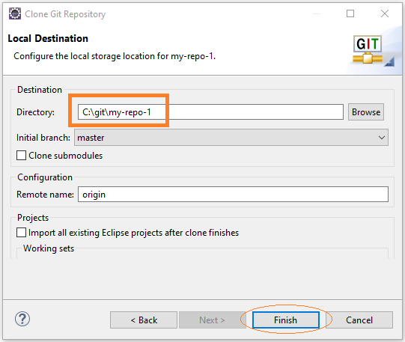Click the Local Destination heading text
The height and width of the screenshot is (342, 405).
coord(48,38)
